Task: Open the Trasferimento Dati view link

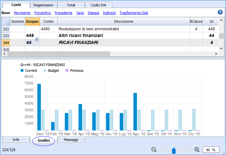Action: 134,13
